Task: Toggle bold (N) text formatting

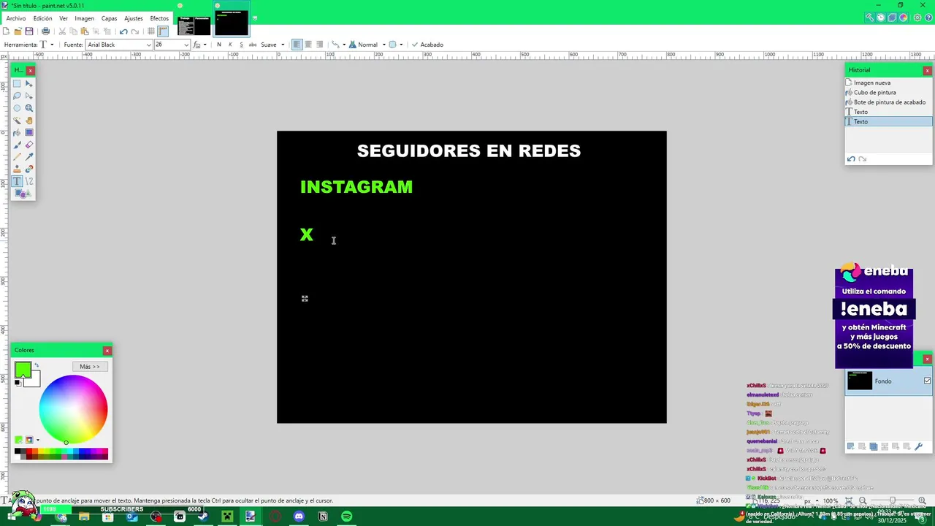Action: tap(218, 45)
